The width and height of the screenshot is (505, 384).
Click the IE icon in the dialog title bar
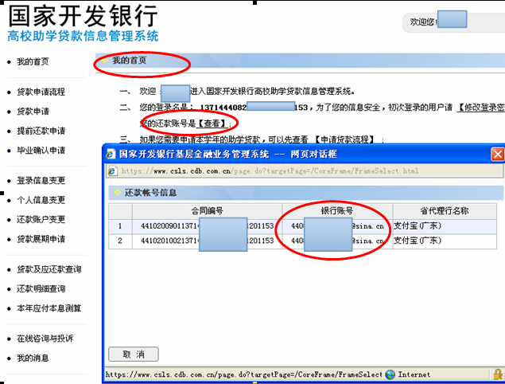[111, 155]
